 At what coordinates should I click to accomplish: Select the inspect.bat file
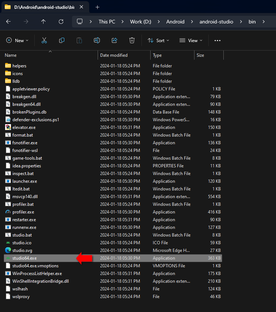pyautogui.click(x=23, y=173)
